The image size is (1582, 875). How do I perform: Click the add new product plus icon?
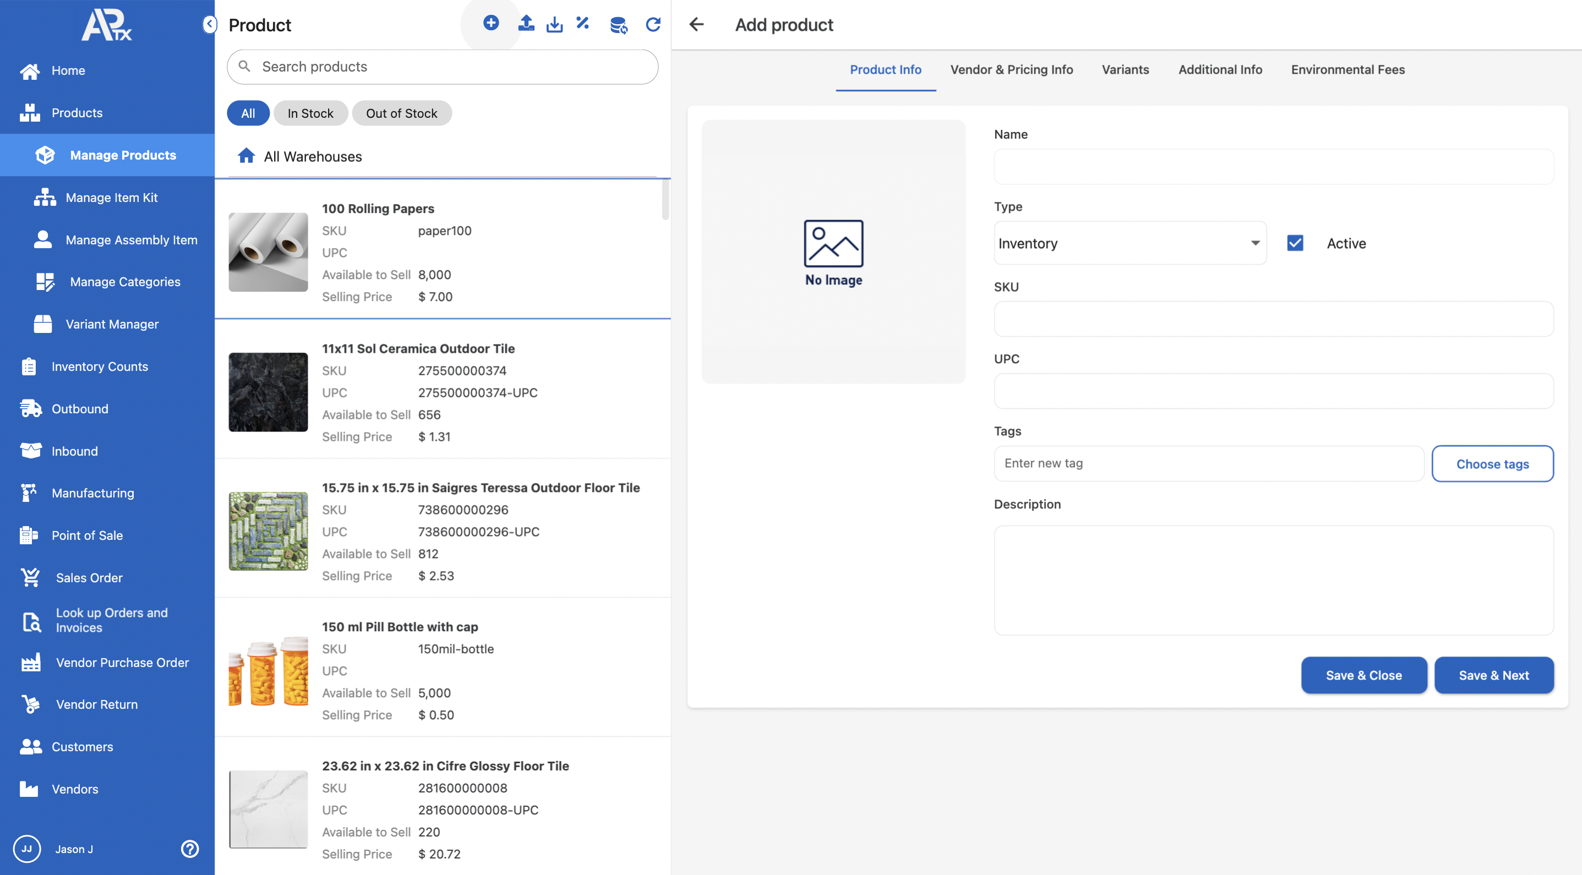(x=490, y=23)
